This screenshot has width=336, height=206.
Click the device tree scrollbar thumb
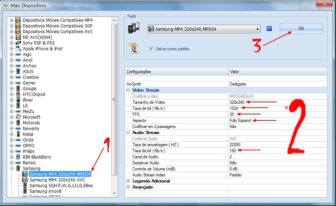point(114,99)
